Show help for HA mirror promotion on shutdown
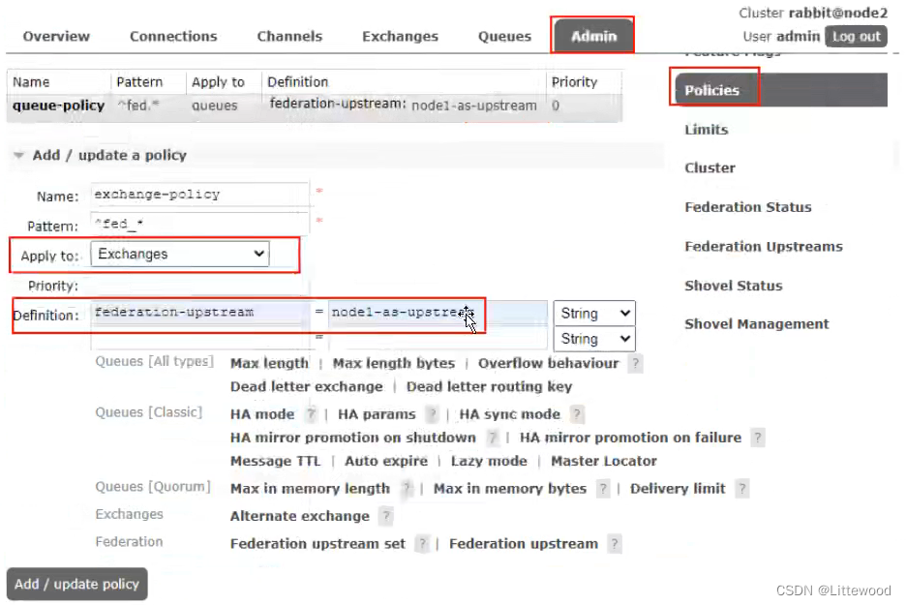The width and height of the screenshot is (906, 605). coord(493,438)
